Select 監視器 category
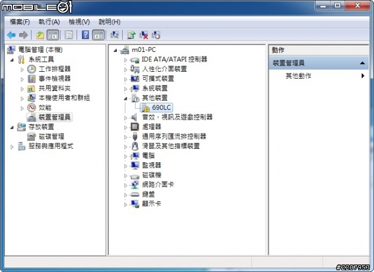The image size is (374, 272). click(x=151, y=165)
